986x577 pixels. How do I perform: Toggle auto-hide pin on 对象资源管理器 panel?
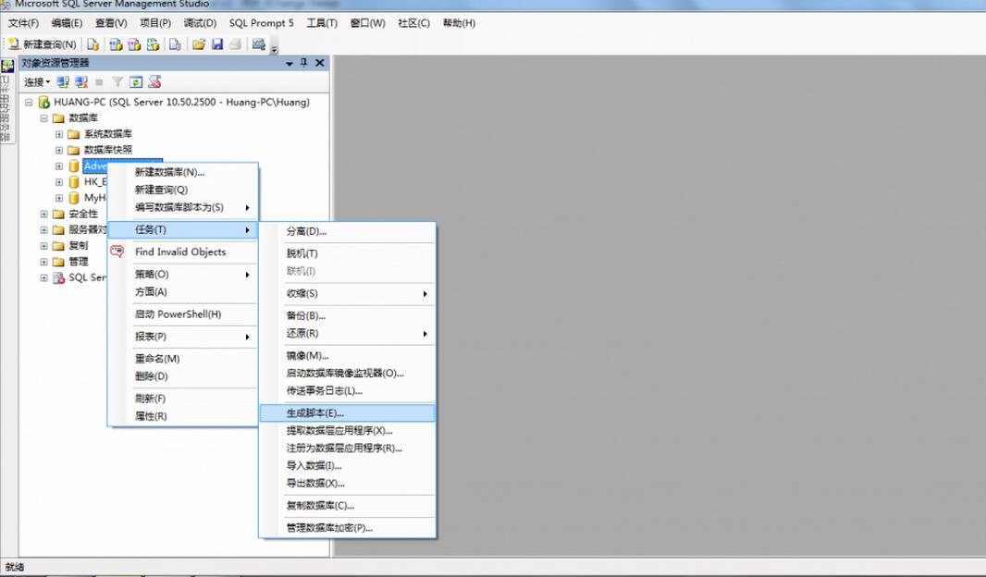click(x=303, y=63)
